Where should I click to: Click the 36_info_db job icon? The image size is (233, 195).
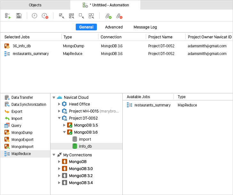7,46
